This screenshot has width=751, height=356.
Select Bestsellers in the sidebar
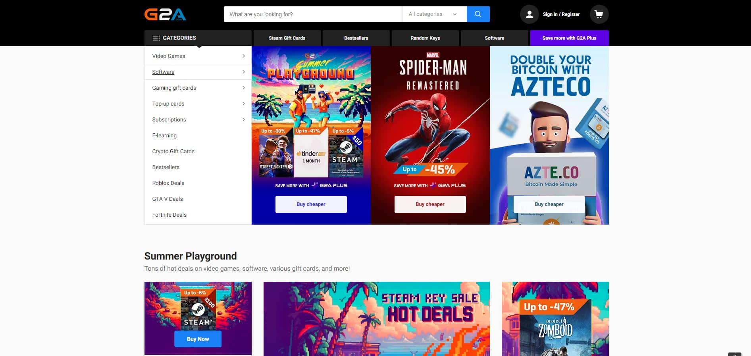pyautogui.click(x=166, y=167)
